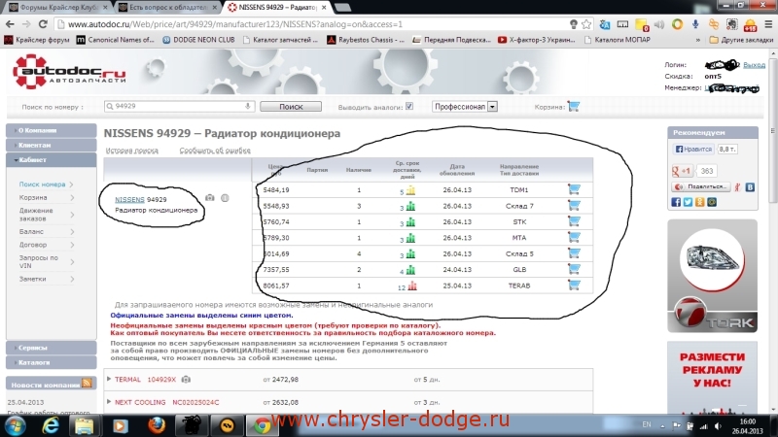This screenshot has height=437, width=778.
Task: Expand the NEXT COOLING NC02025024C analog row
Action: (x=109, y=402)
